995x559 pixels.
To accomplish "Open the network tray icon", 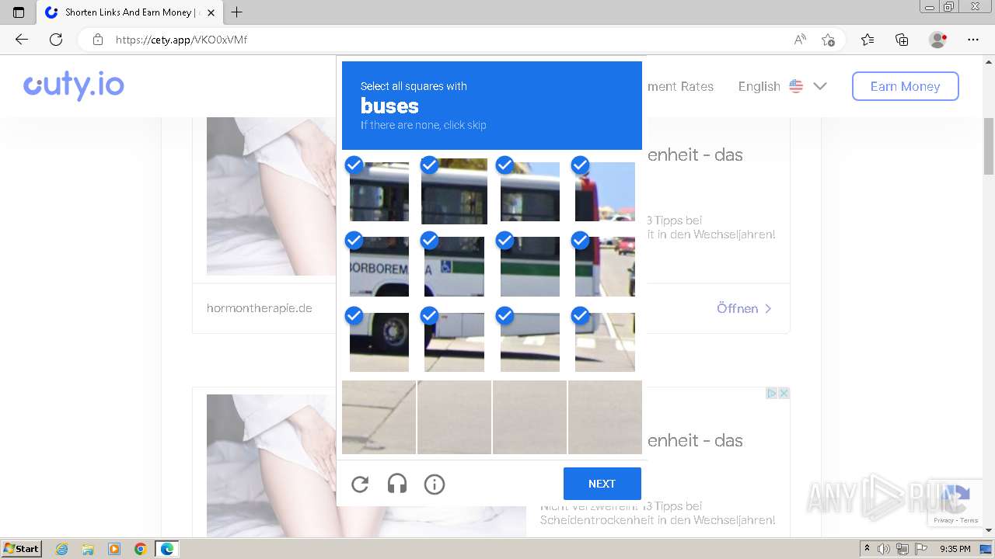I will coord(902,549).
